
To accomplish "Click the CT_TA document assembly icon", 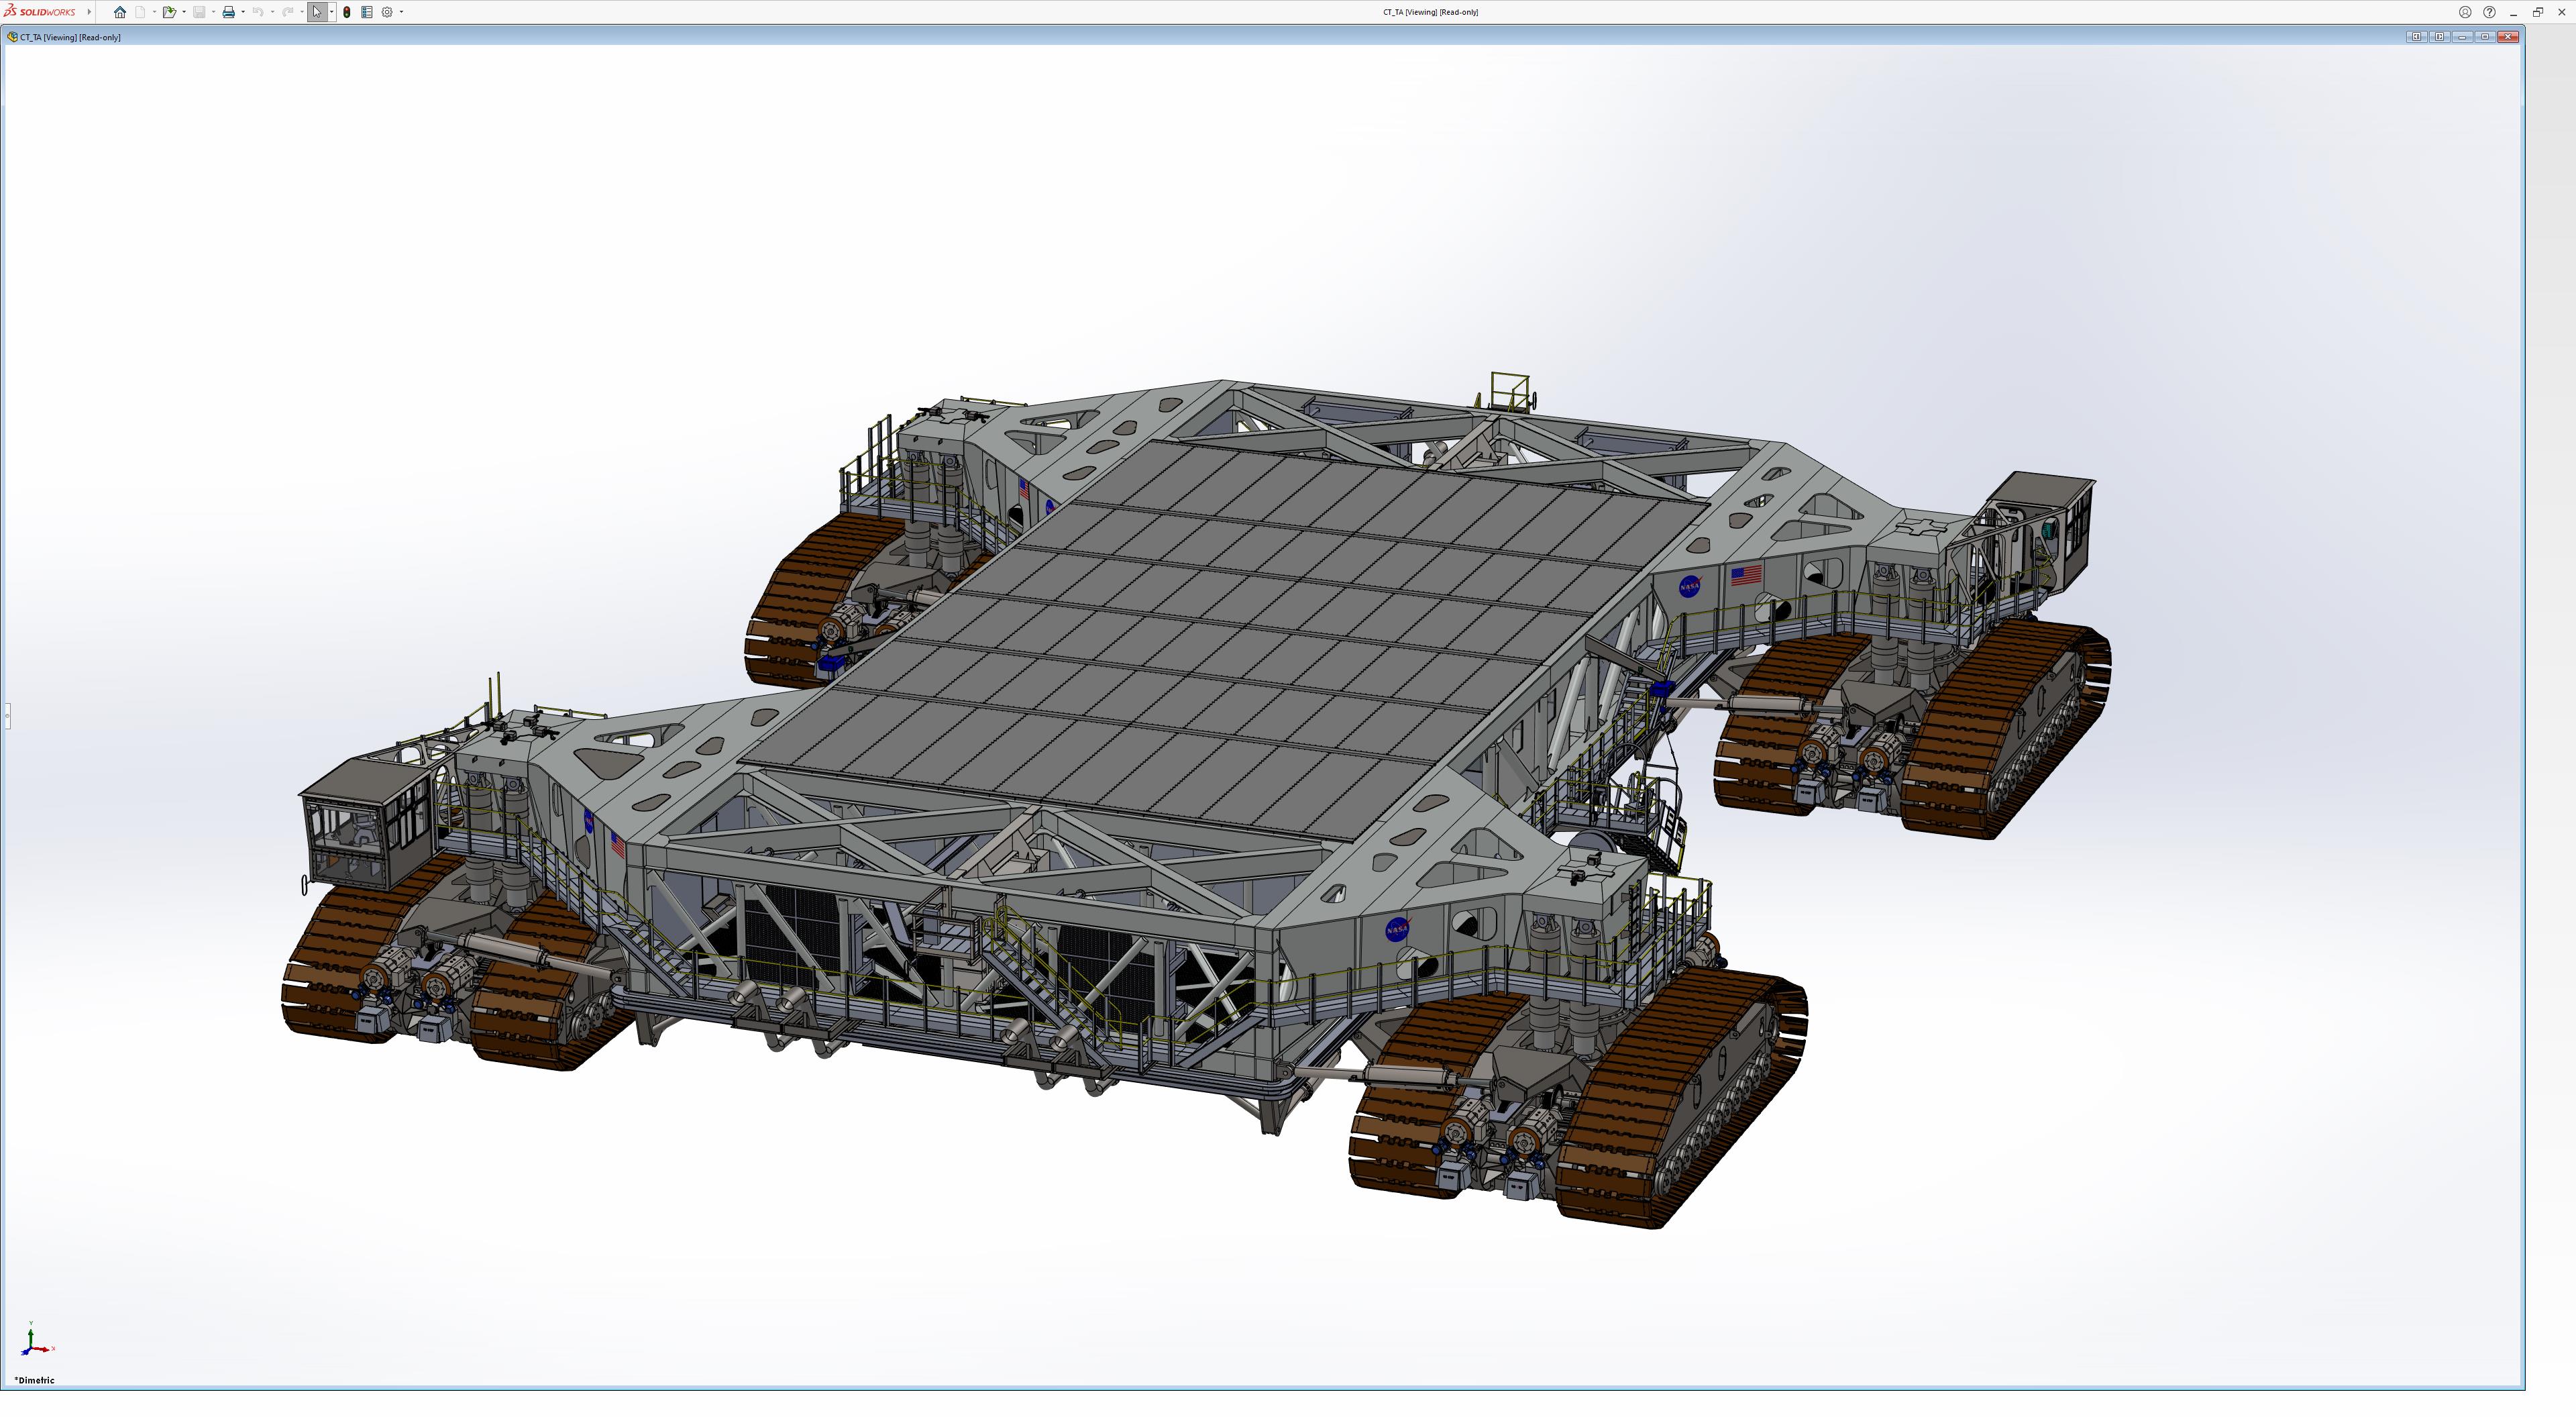I will click(x=12, y=37).
